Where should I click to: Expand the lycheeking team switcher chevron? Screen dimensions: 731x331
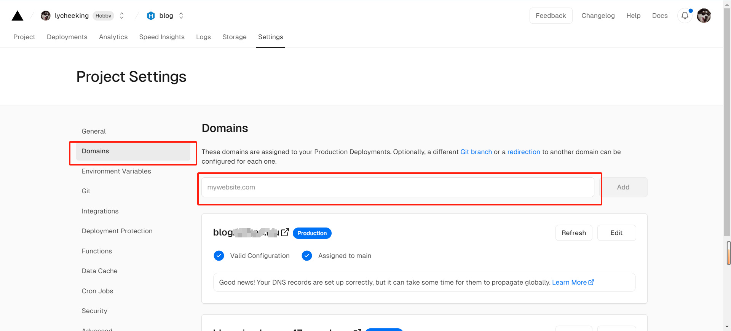click(x=122, y=16)
